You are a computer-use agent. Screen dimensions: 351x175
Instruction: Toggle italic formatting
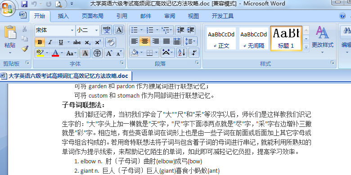[x=50, y=42]
